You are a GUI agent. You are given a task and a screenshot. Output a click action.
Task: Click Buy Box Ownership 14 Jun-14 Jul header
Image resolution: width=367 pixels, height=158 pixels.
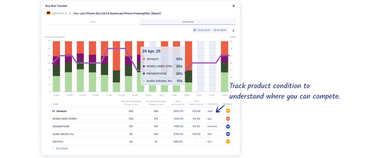(131, 103)
